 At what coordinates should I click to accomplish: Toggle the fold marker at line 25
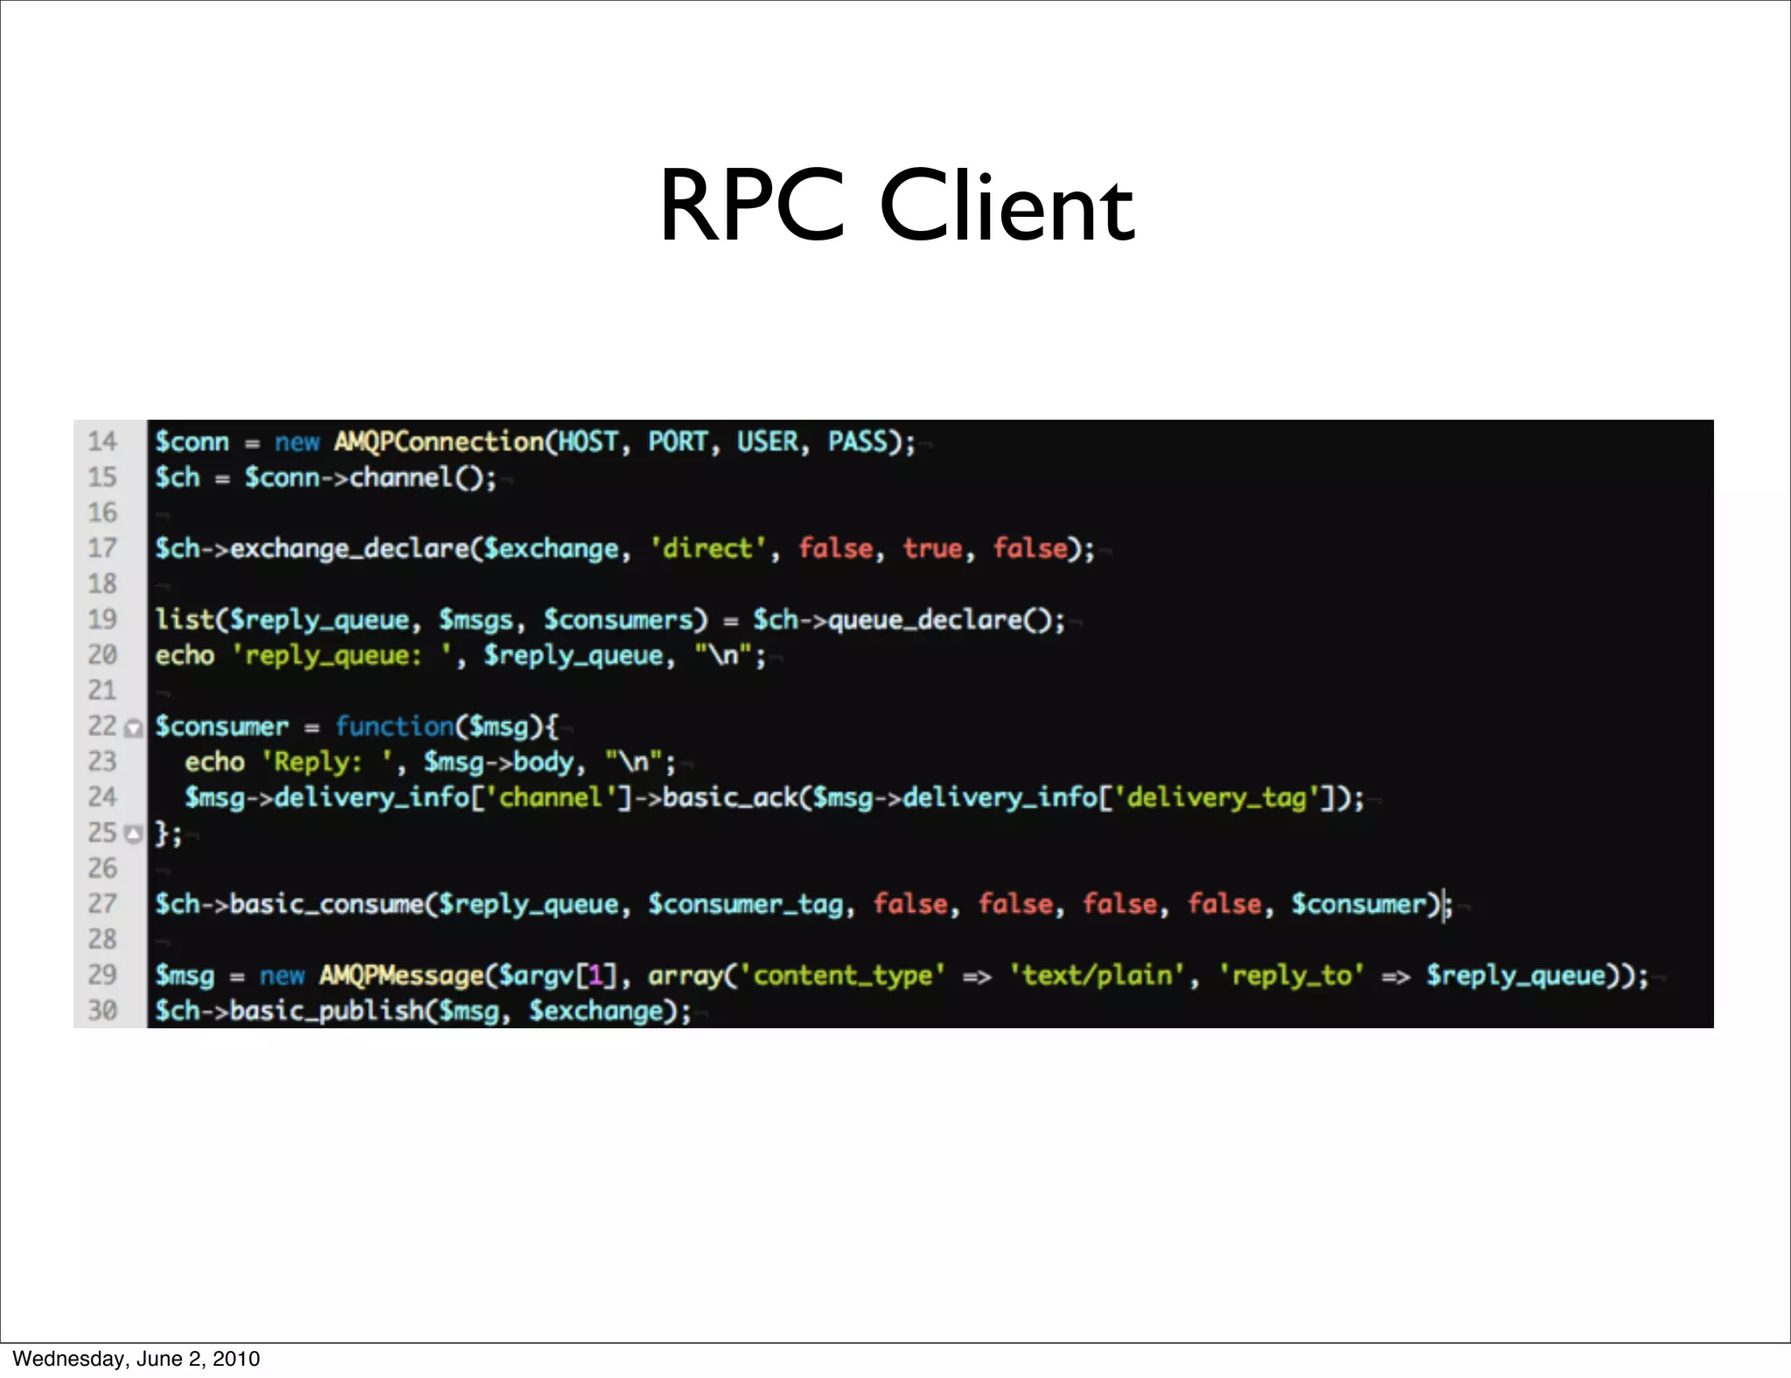[133, 834]
